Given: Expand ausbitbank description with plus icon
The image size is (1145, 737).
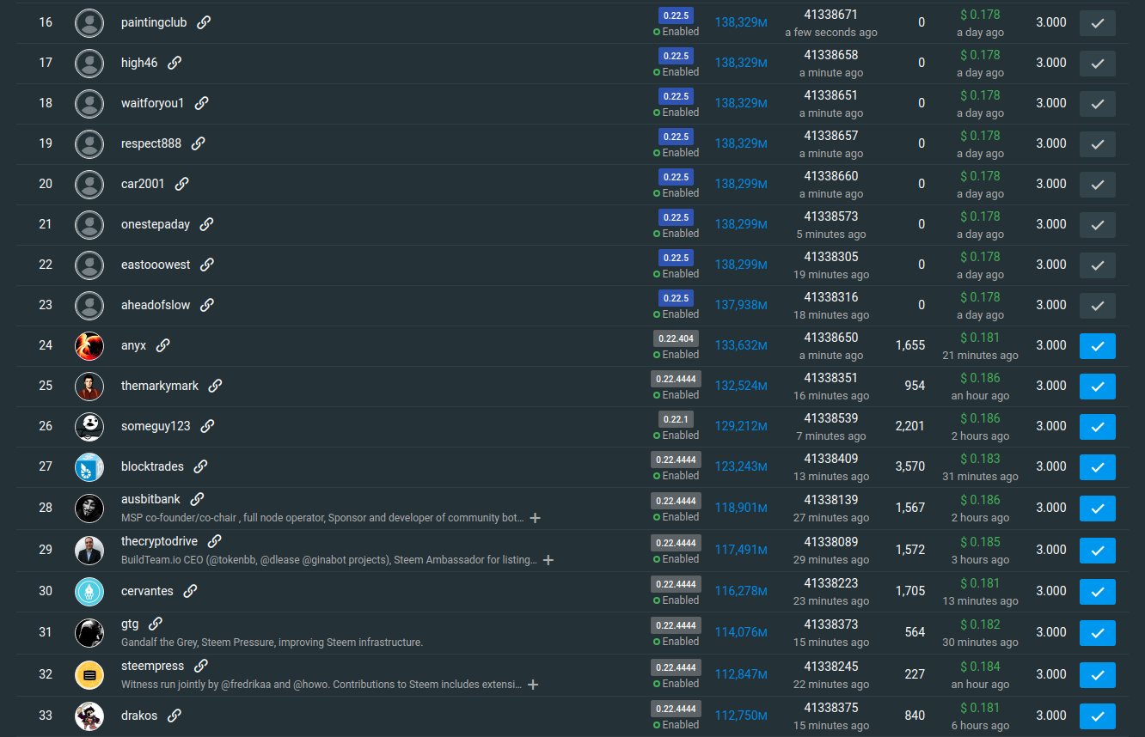Looking at the screenshot, I should [x=535, y=518].
